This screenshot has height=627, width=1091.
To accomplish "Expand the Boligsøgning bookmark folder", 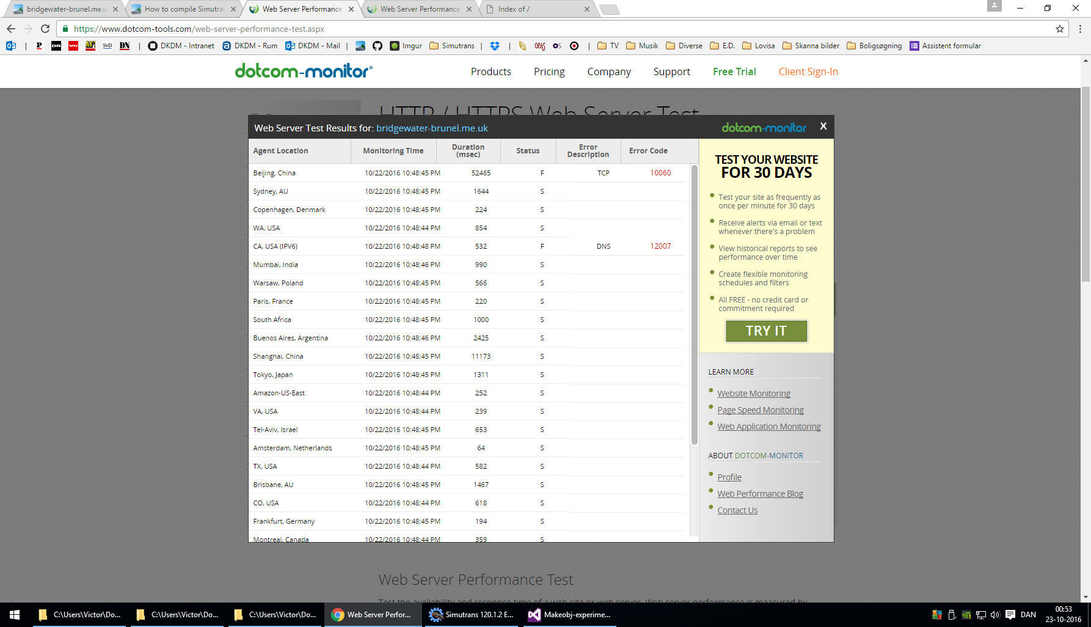I will click(874, 46).
